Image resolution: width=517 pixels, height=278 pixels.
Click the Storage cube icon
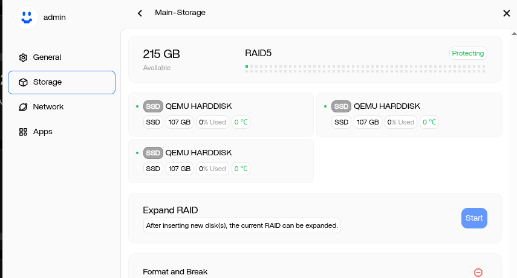(23, 82)
